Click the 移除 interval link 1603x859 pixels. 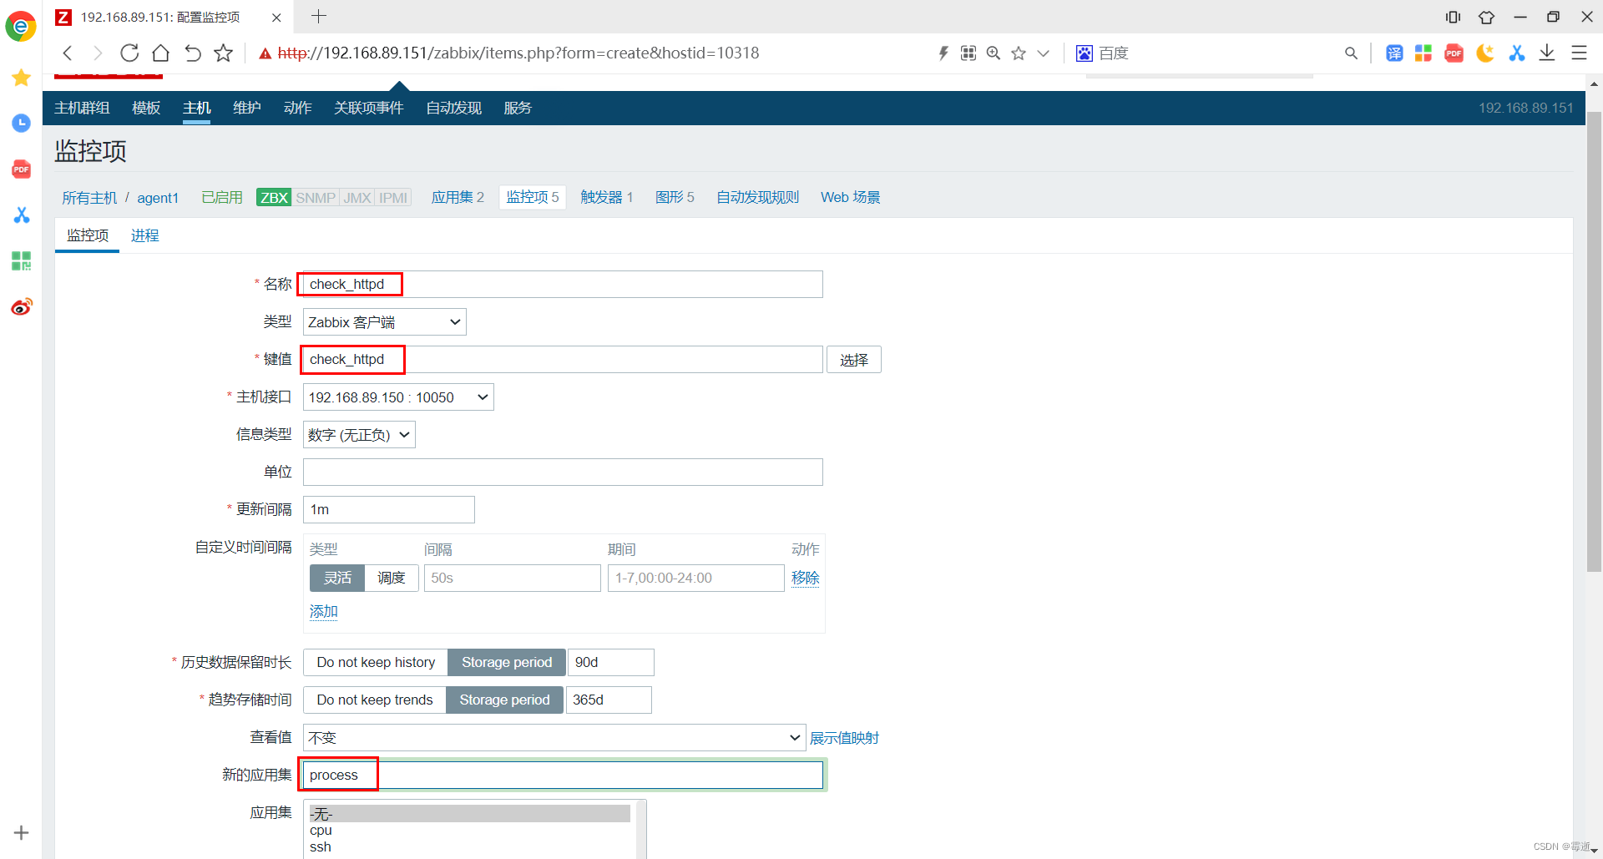click(x=805, y=578)
